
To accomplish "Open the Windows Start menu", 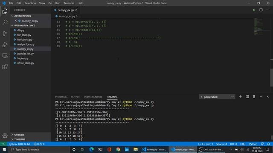I will pos(4,149).
